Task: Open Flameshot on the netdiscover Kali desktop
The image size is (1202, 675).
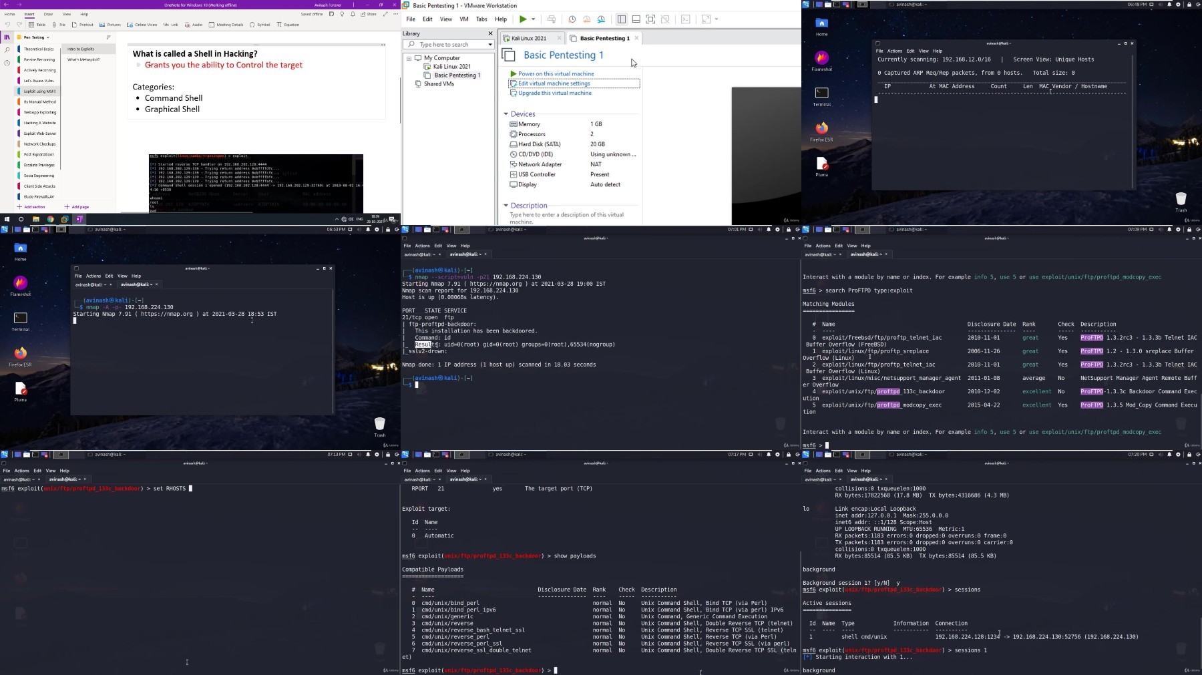Action: (822, 60)
